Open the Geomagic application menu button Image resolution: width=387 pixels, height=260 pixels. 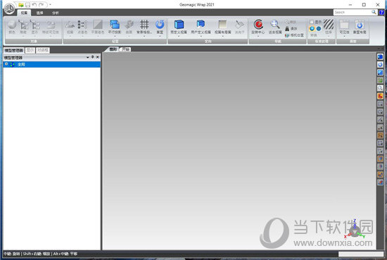coord(9,9)
